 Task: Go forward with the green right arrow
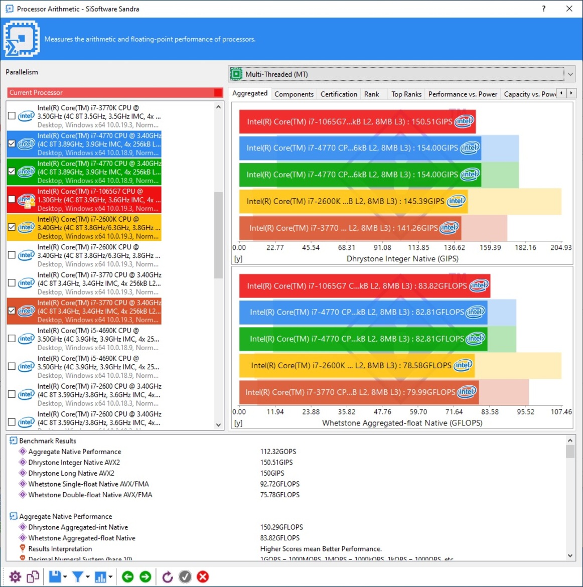pos(145,576)
